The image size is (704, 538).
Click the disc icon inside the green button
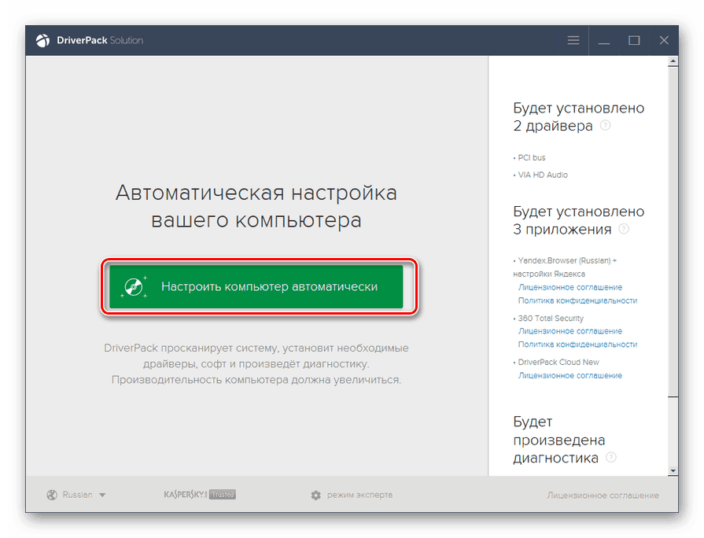(x=135, y=286)
